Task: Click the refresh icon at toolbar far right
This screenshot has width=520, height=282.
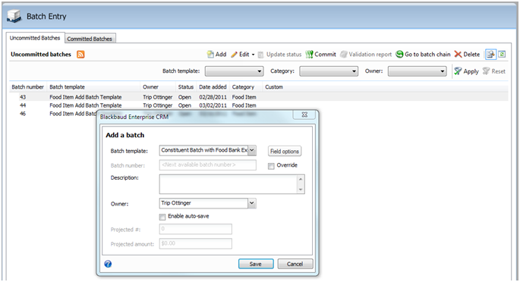Action: pos(502,54)
